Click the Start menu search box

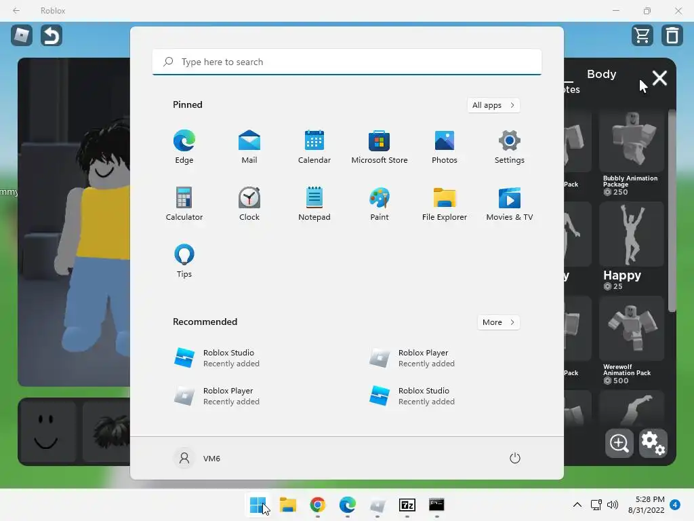(x=346, y=62)
